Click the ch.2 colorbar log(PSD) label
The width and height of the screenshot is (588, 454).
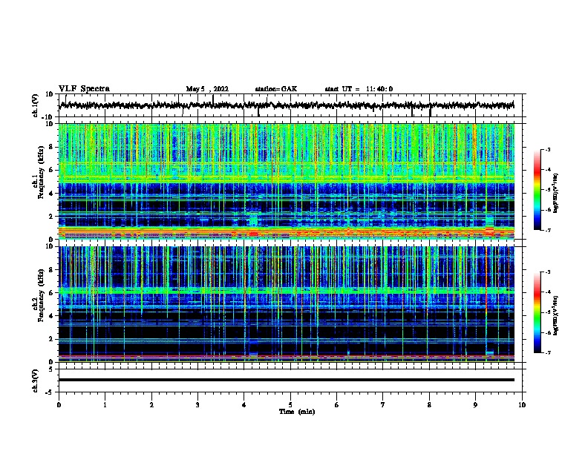point(555,315)
